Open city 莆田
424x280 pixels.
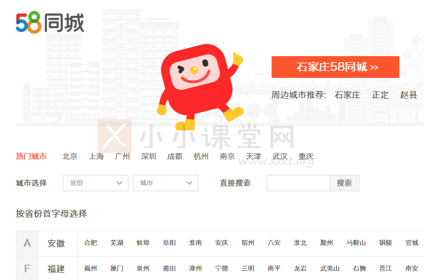pyautogui.click(x=169, y=269)
